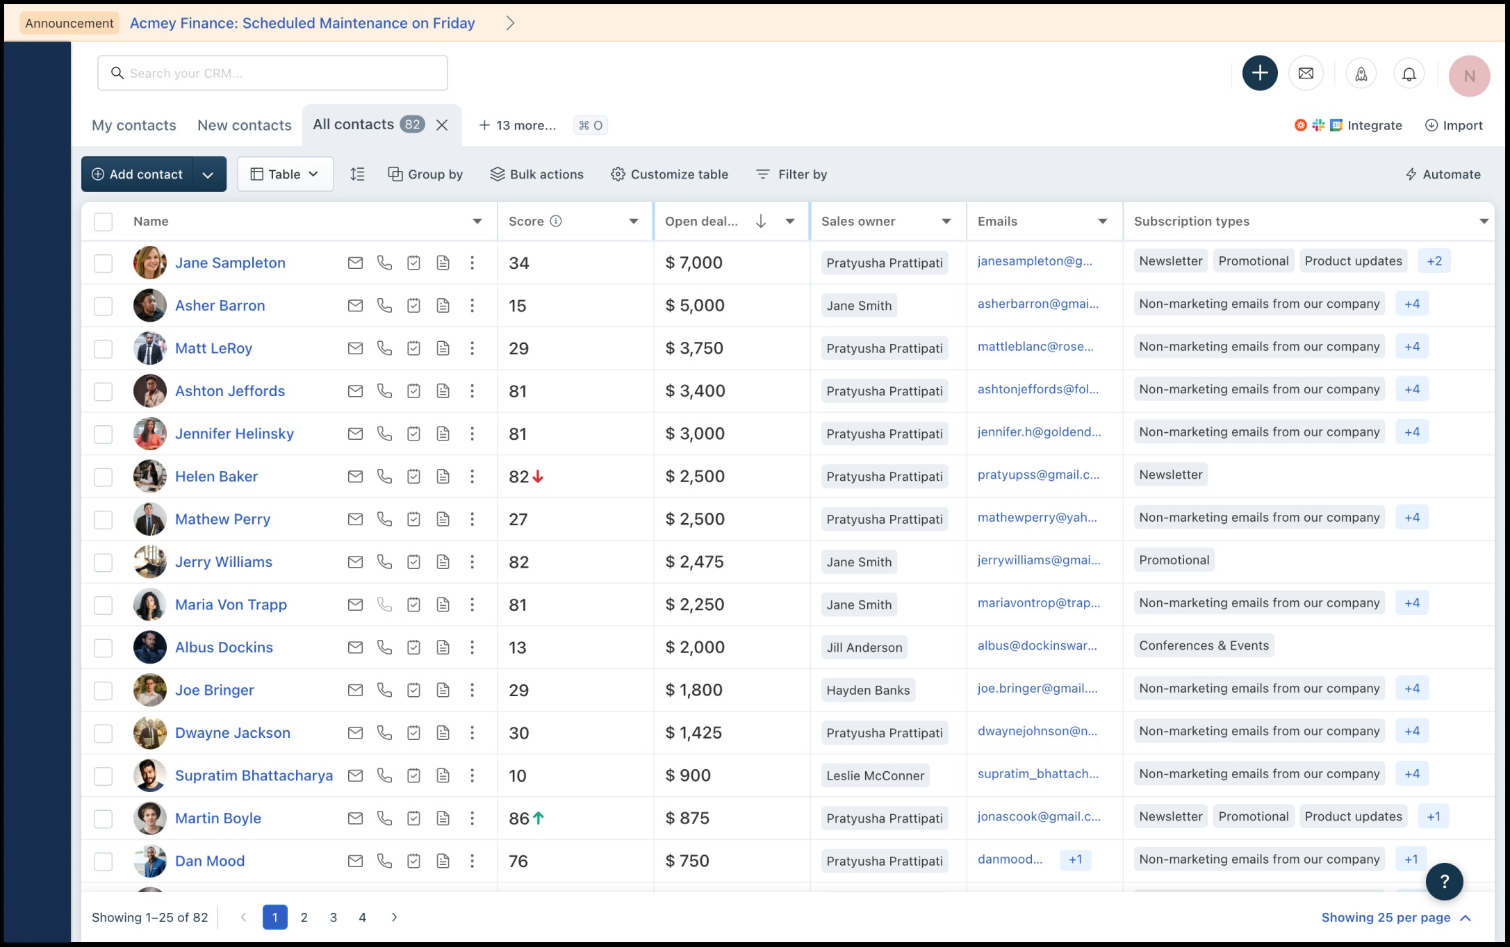Click the note icon for Ashton Jeffords
The height and width of the screenshot is (947, 1510).
[443, 391]
